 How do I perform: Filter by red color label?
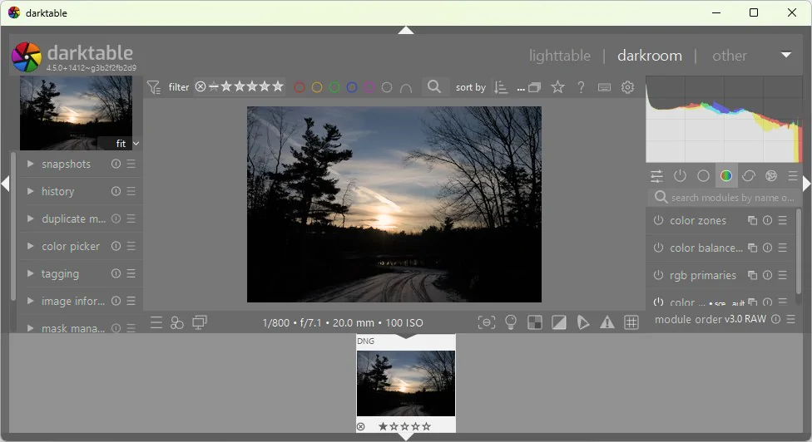(x=300, y=87)
